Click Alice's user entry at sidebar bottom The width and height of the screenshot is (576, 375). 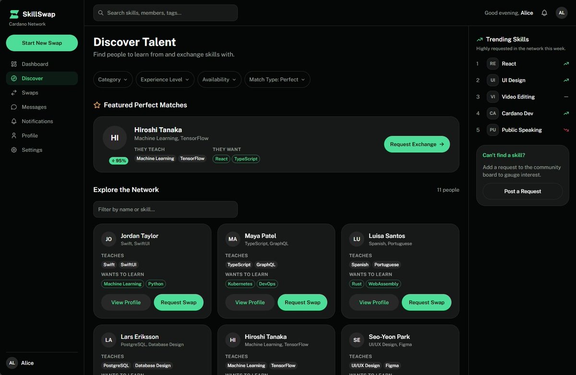42,363
